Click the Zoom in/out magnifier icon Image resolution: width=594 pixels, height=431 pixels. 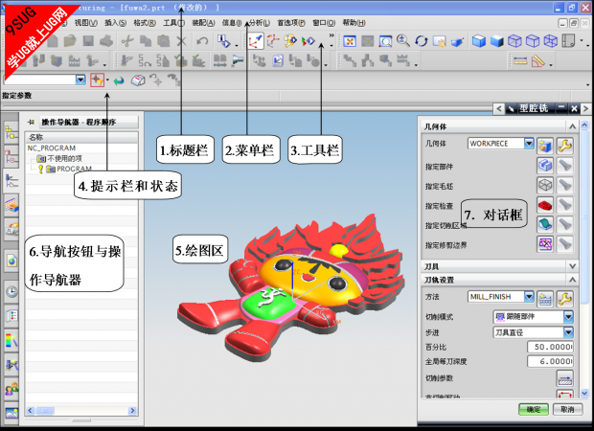pyautogui.click(x=403, y=41)
